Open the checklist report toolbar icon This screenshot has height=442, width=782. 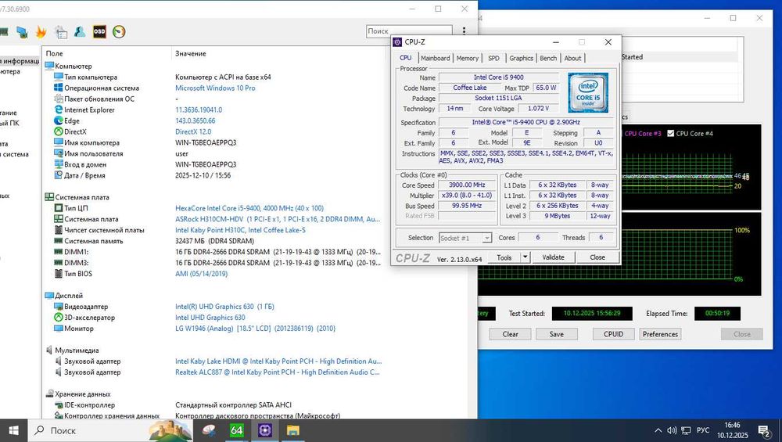61,32
